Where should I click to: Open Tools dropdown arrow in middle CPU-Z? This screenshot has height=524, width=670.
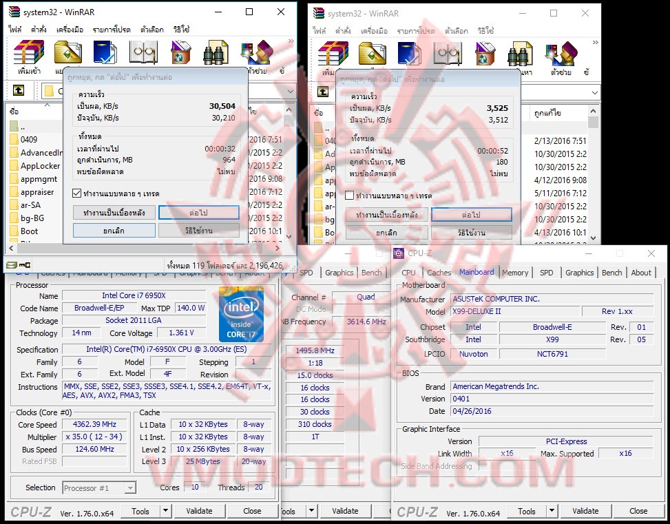(311, 510)
